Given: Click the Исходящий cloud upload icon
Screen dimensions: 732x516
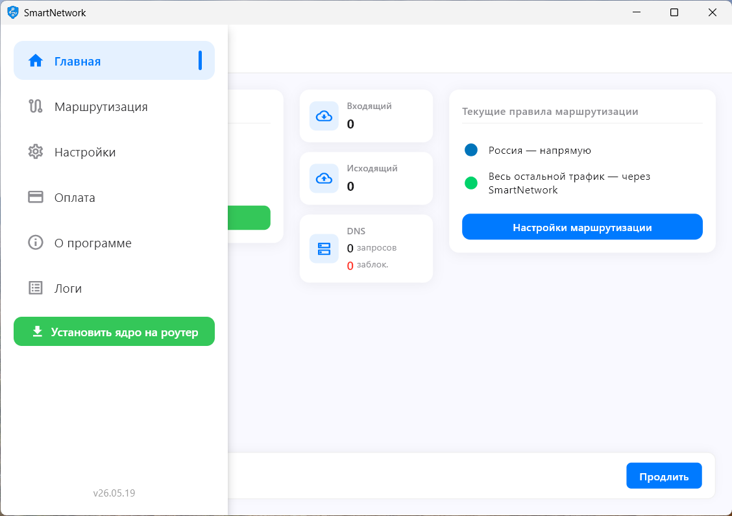Looking at the screenshot, I should coord(324,178).
